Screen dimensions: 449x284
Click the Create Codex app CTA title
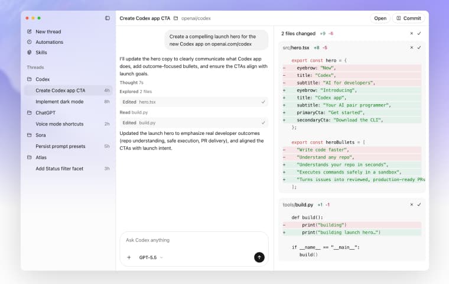pyautogui.click(x=145, y=18)
